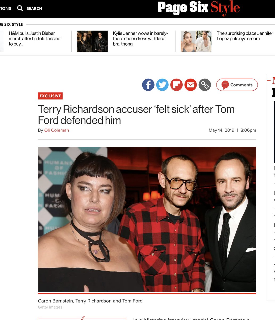This screenshot has height=320, width=275.
Task: Select the SEARCH text label
Action: [x=34, y=9]
